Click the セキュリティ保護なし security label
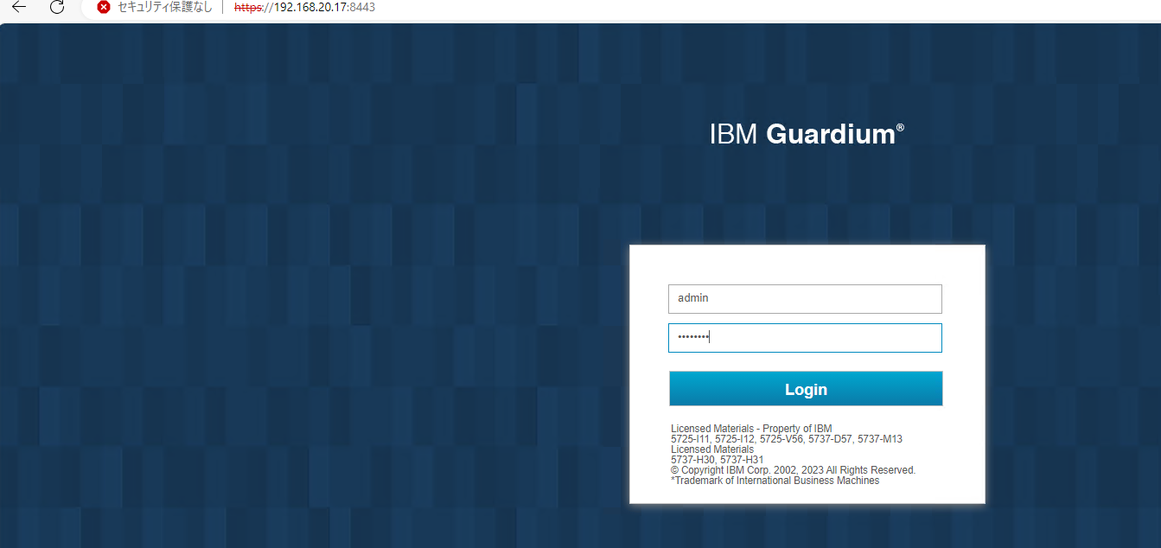 [165, 7]
